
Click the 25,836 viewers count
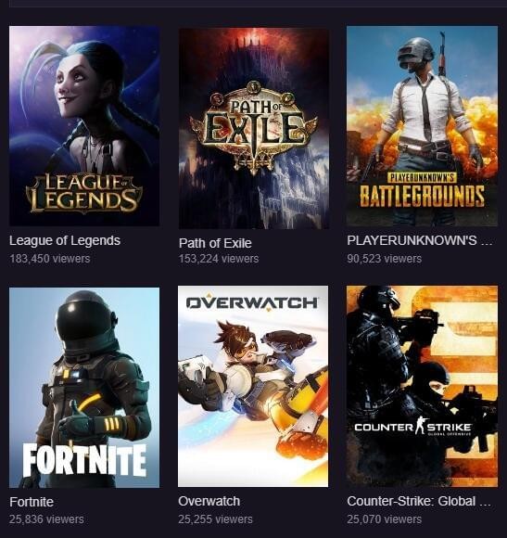point(46,519)
